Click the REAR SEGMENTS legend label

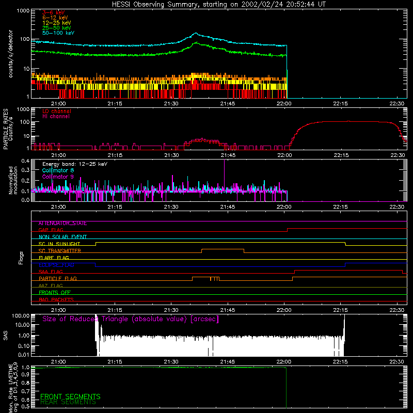[x=68, y=402]
